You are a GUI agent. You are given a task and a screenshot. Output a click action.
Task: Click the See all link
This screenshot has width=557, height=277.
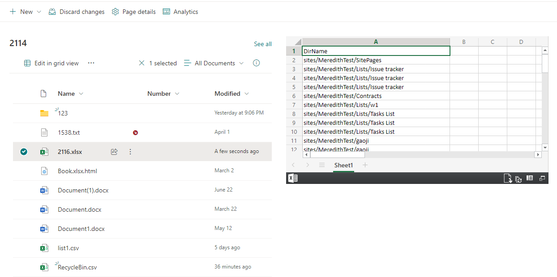point(263,44)
